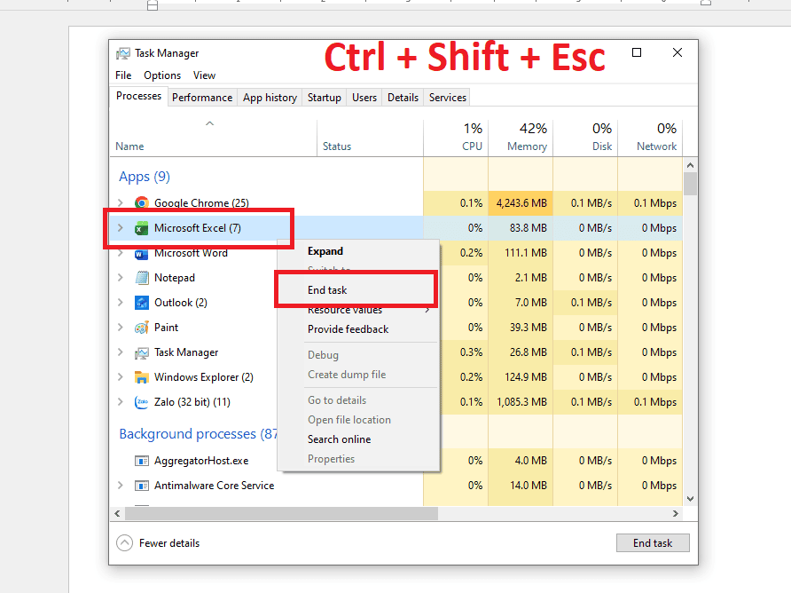This screenshot has height=593, width=791.
Task: Click the Task Manager title bar icon
Action: tap(123, 53)
